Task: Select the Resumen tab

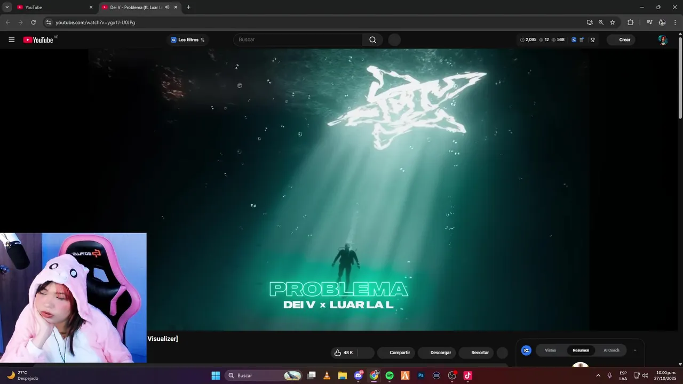Action: (x=581, y=350)
